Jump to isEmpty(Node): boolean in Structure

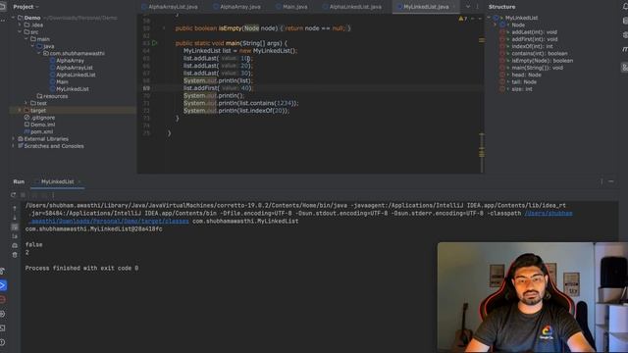point(542,61)
